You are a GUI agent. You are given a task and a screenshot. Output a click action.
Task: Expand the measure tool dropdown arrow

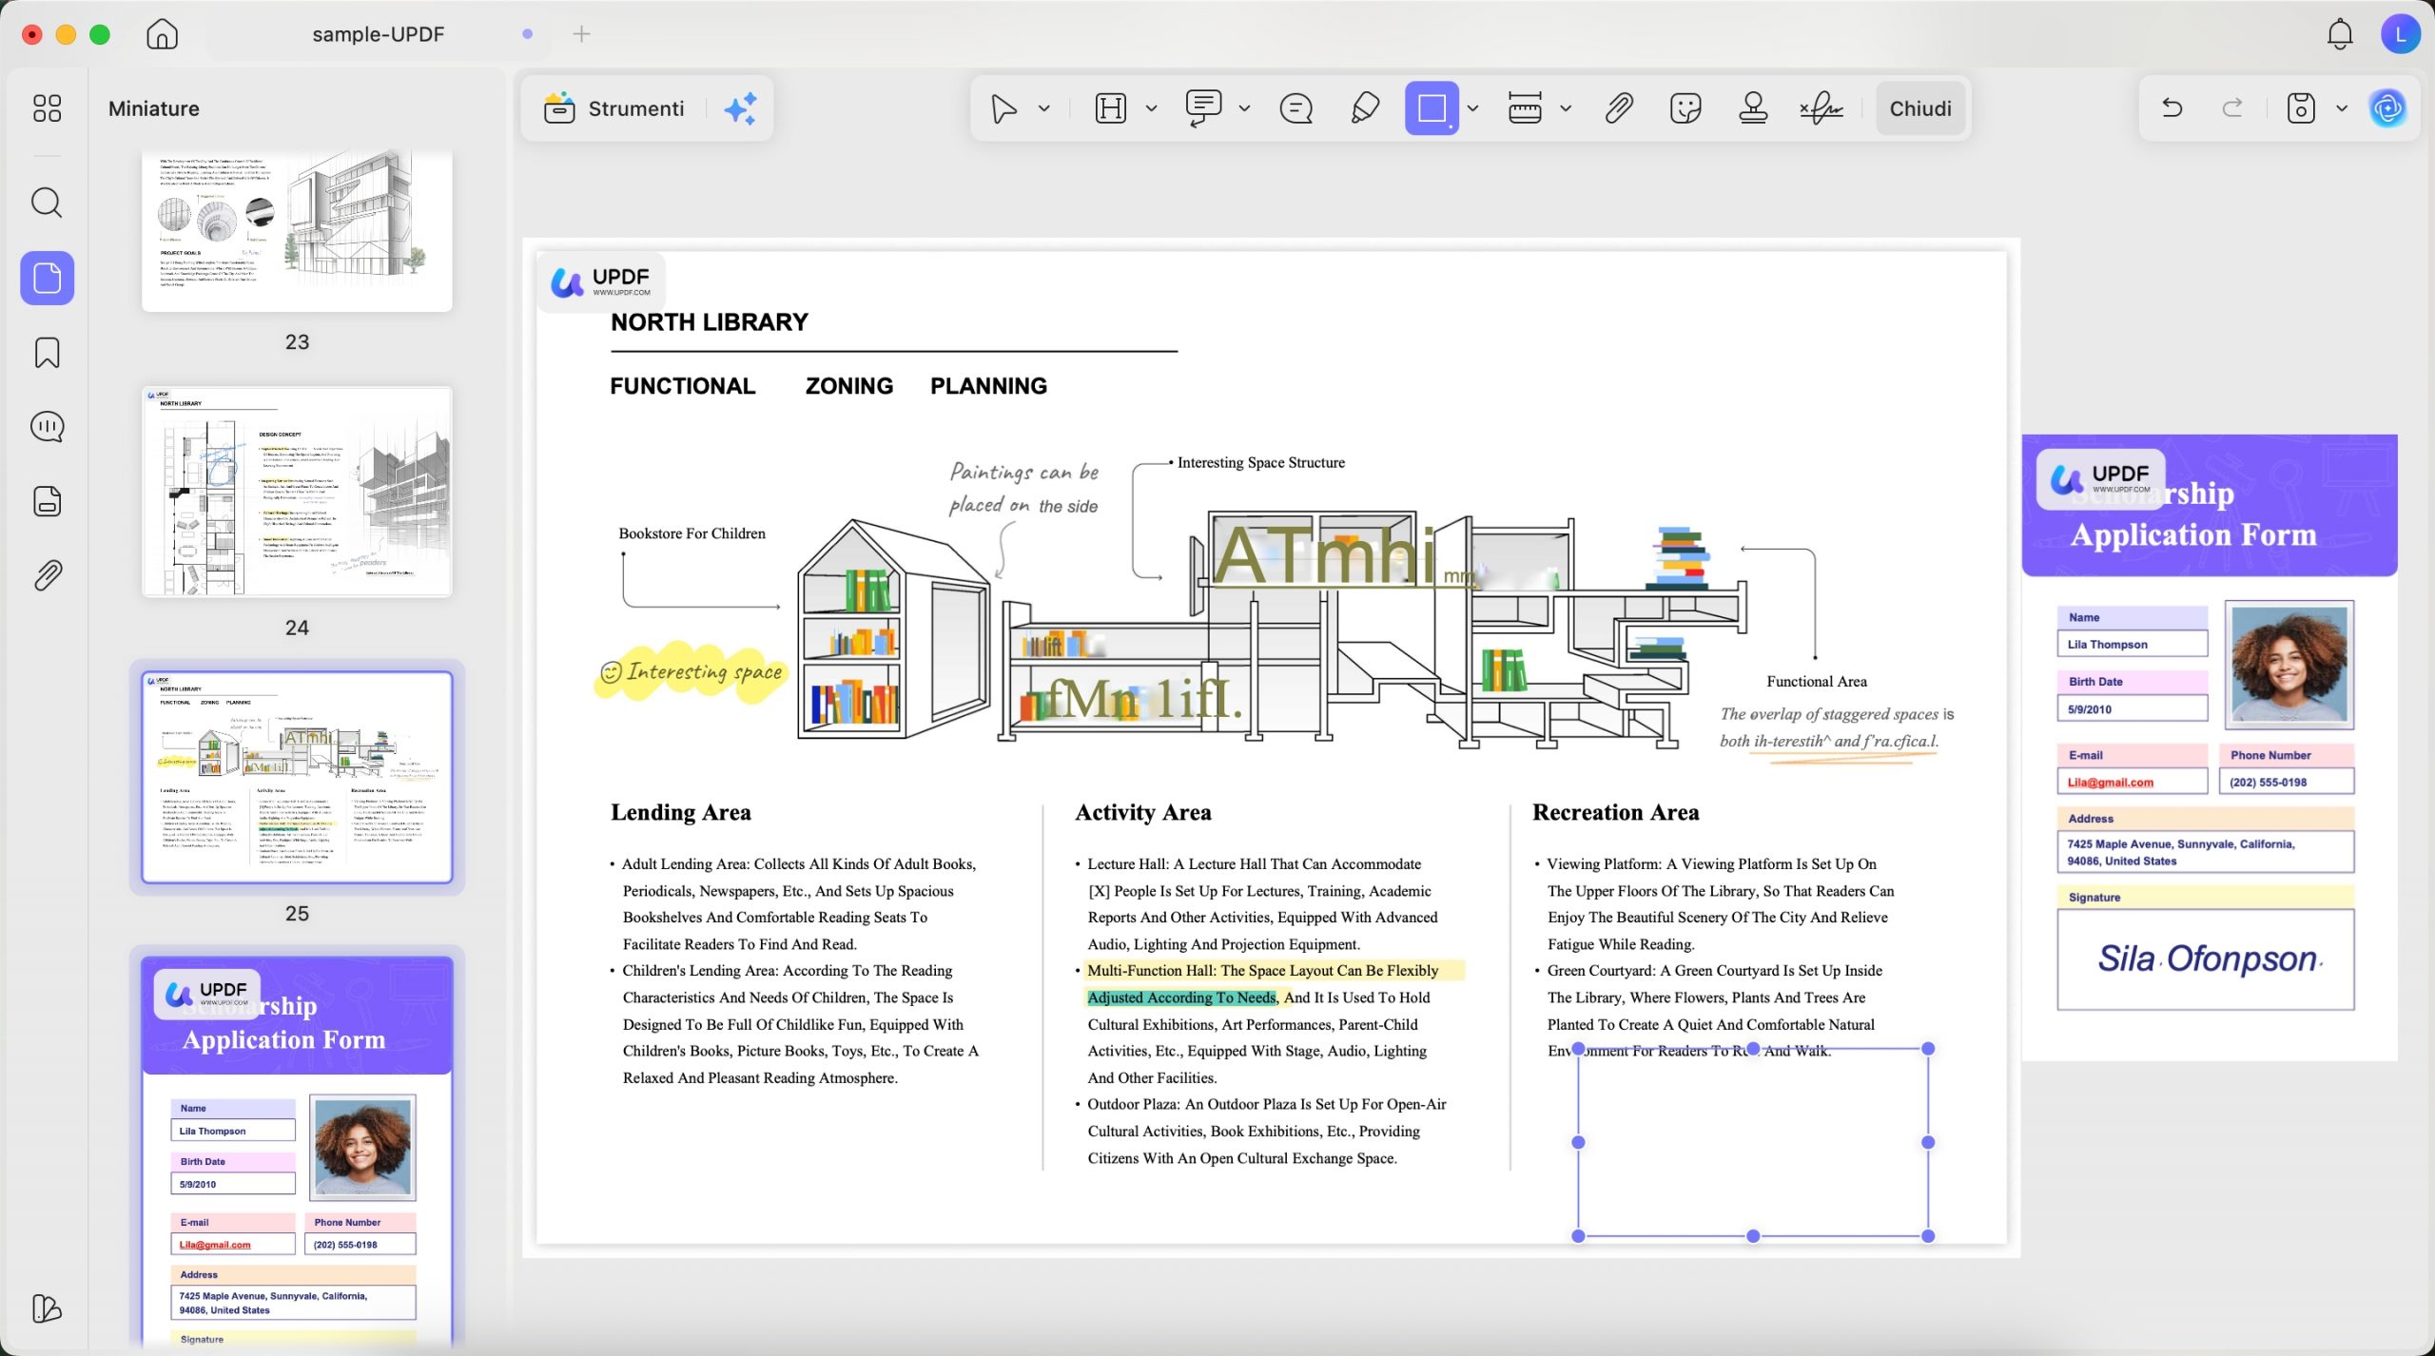coord(1566,108)
